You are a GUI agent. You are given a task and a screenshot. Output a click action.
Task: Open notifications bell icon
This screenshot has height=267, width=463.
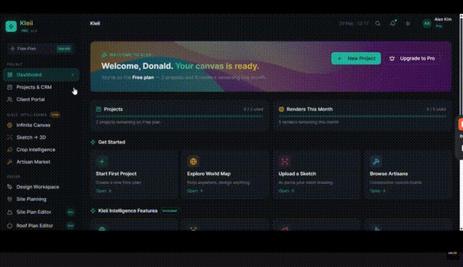click(393, 23)
